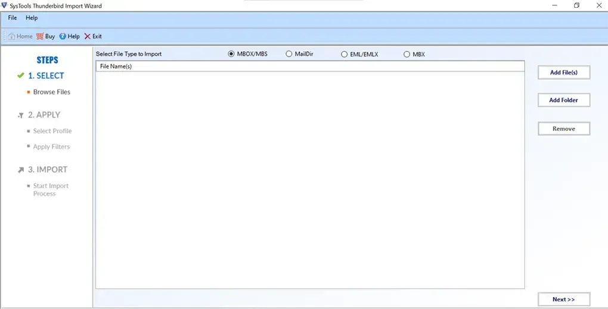Click the 3. IMPORT step heading
608x309 pixels.
48,170
